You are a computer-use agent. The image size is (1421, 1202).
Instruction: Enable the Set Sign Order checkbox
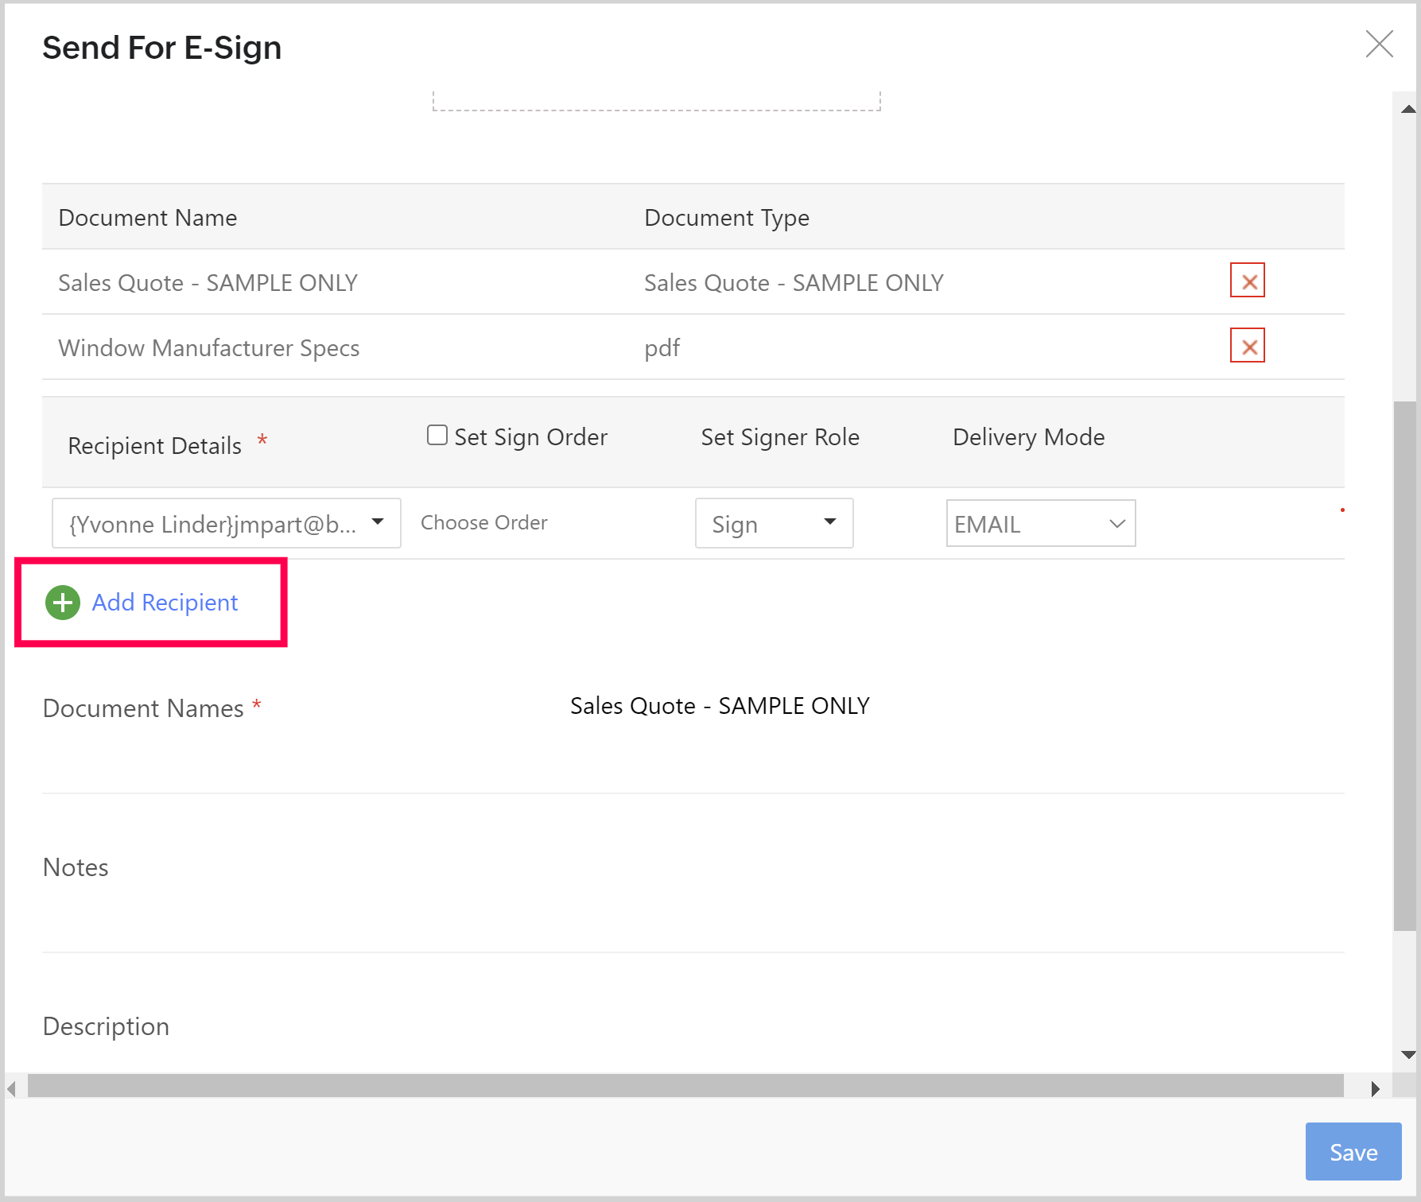pos(437,435)
